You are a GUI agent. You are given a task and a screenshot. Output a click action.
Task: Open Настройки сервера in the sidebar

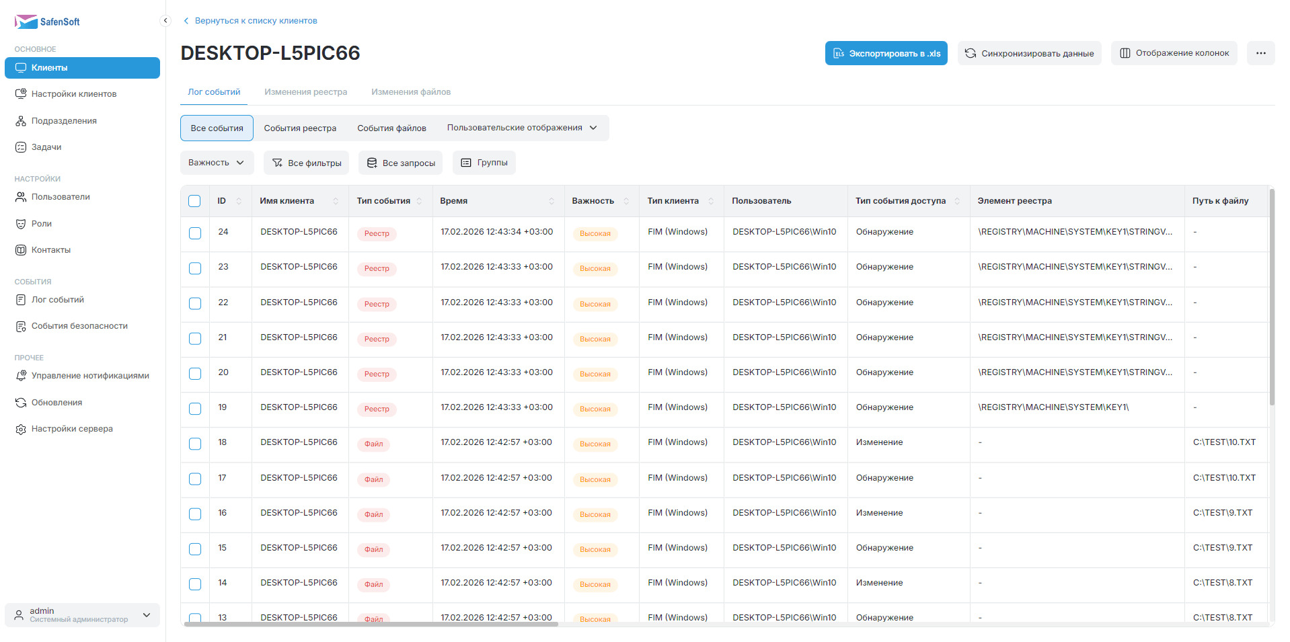point(72,429)
